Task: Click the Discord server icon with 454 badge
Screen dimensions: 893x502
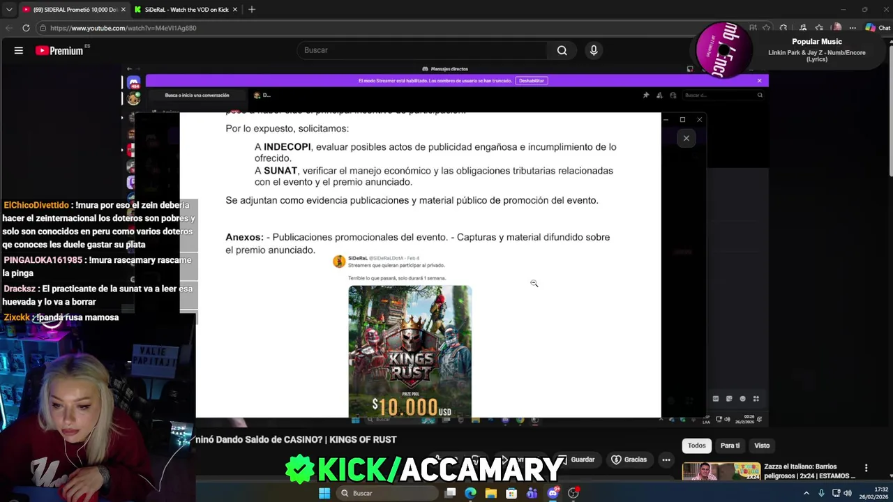Action: 133,83
